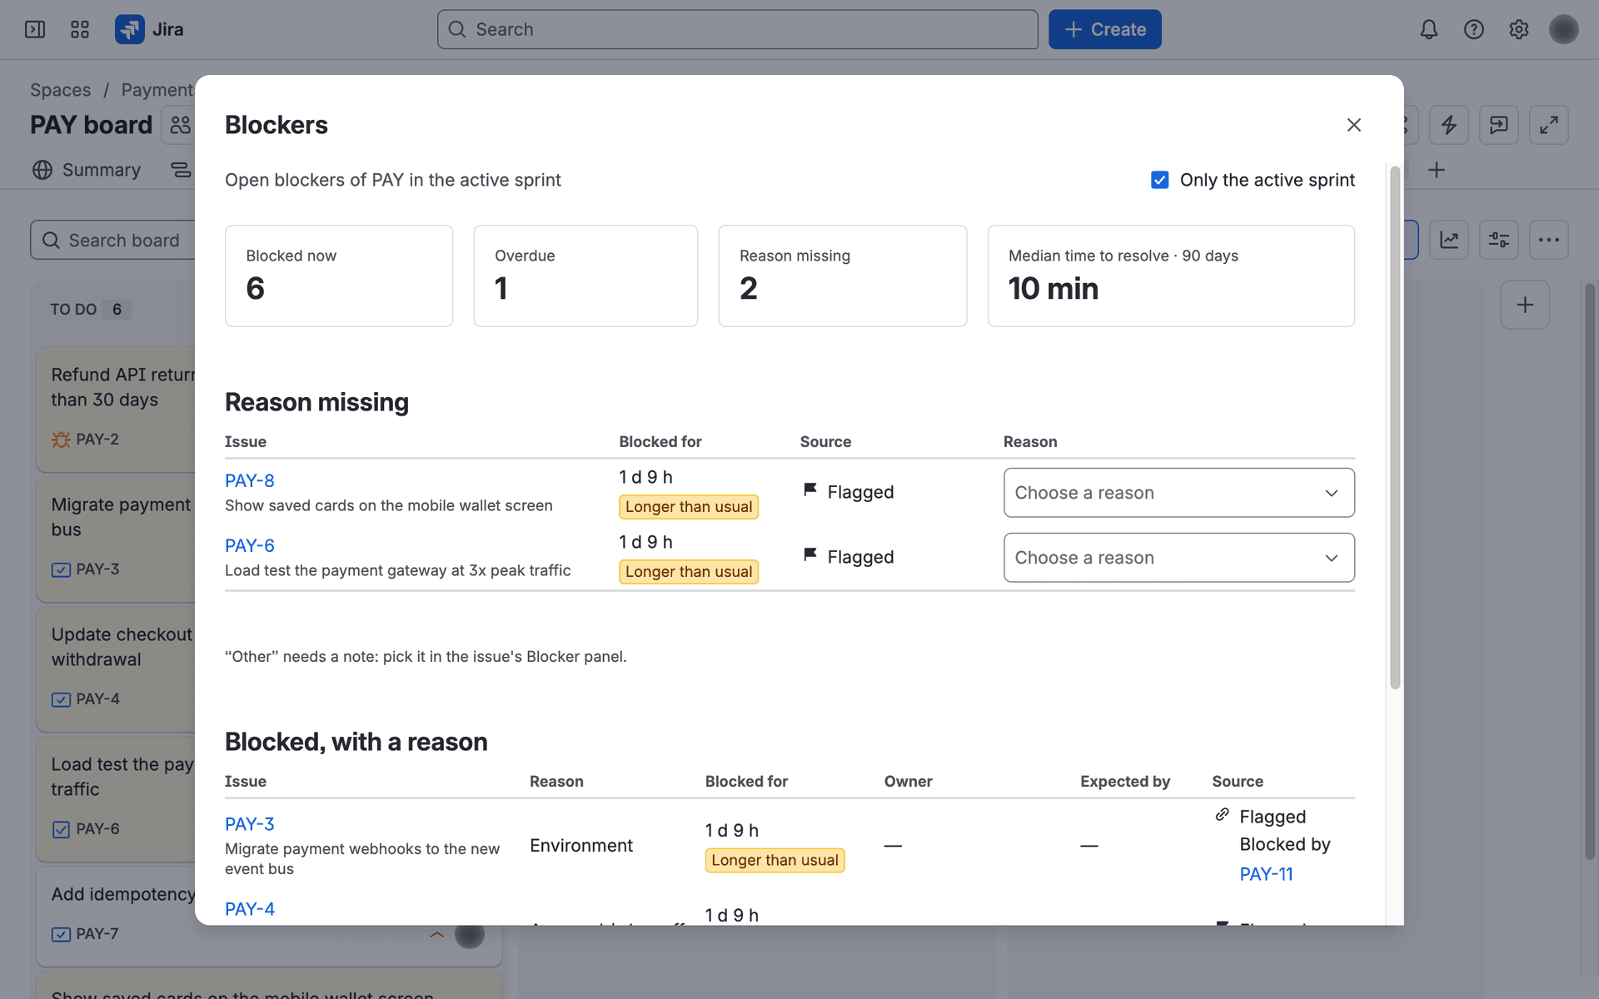
Task: Focus the top Search field
Action: pyautogui.click(x=738, y=30)
